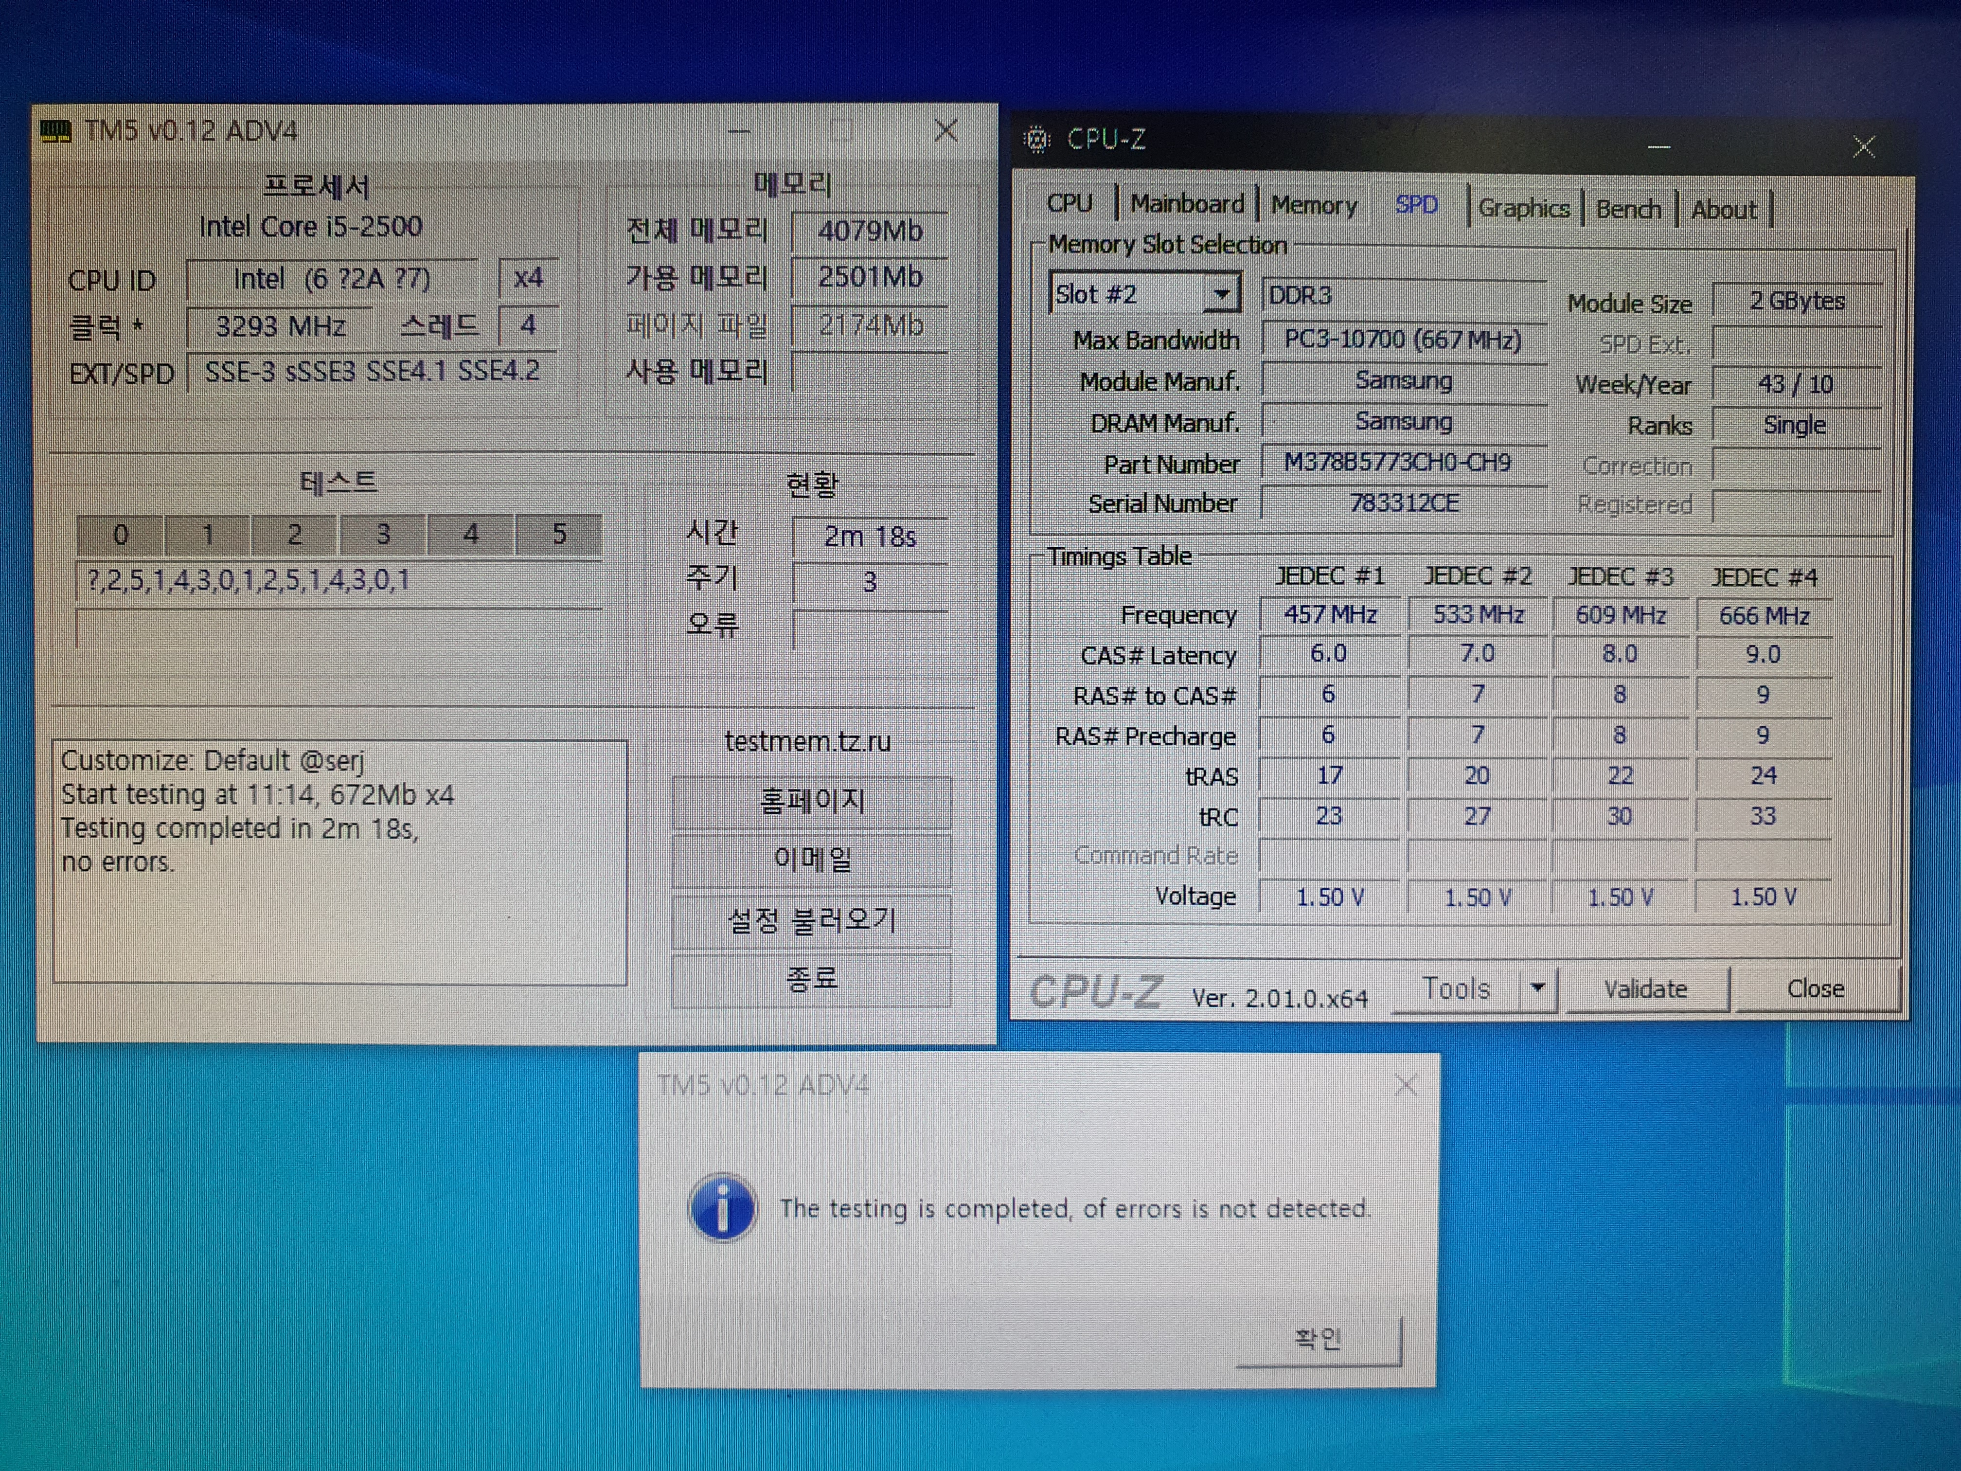1961x1471 pixels.
Task: Click the JEDEC #4 tRAS value 24
Action: (x=1764, y=776)
